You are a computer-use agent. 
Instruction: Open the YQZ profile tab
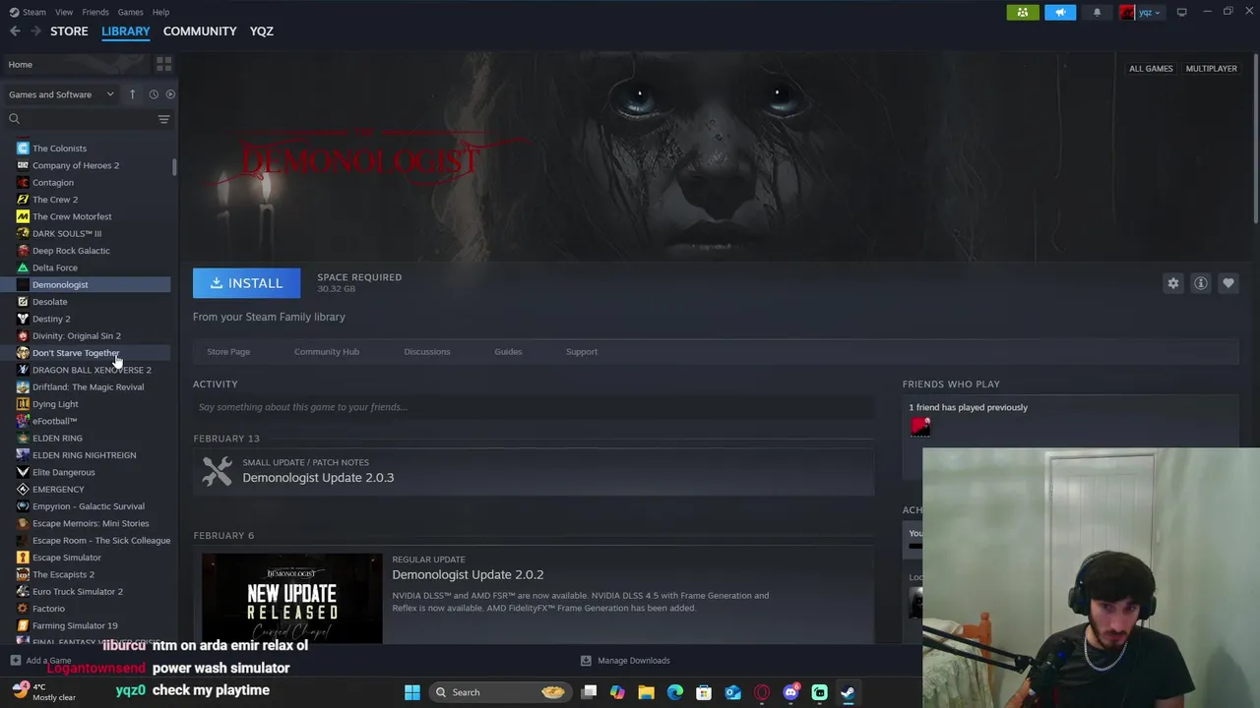click(x=261, y=31)
